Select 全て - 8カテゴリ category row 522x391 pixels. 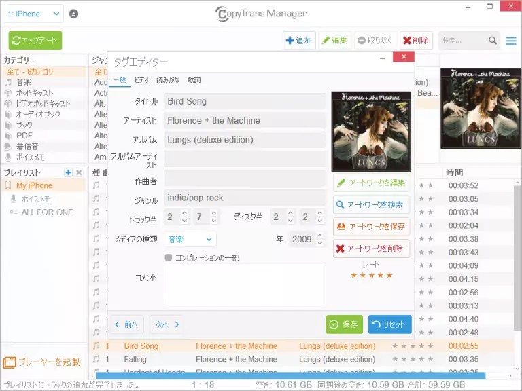pos(45,71)
